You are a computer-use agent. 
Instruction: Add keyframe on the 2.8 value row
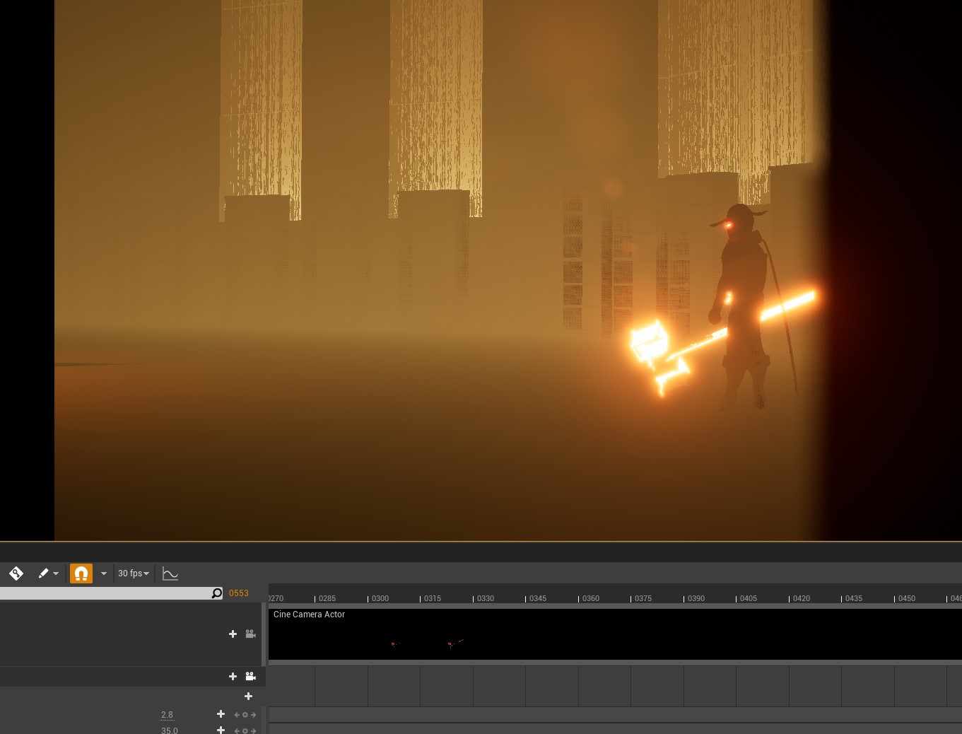pos(245,715)
